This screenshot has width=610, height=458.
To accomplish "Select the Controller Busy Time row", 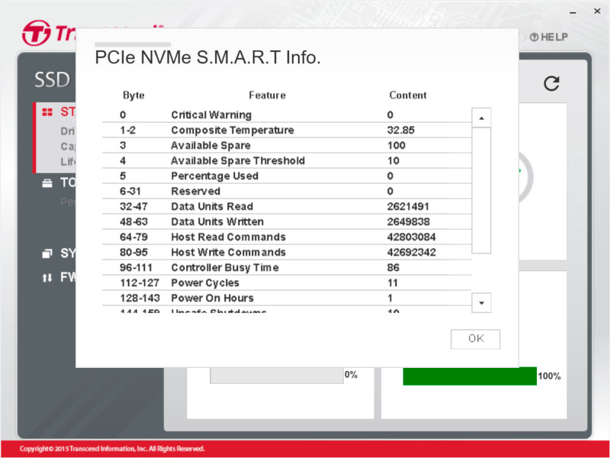I will (x=287, y=268).
